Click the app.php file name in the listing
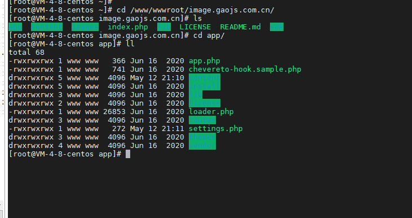The image size is (412, 218). click(x=205, y=61)
